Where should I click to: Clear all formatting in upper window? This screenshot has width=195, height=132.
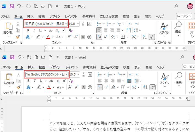point(71,30)
